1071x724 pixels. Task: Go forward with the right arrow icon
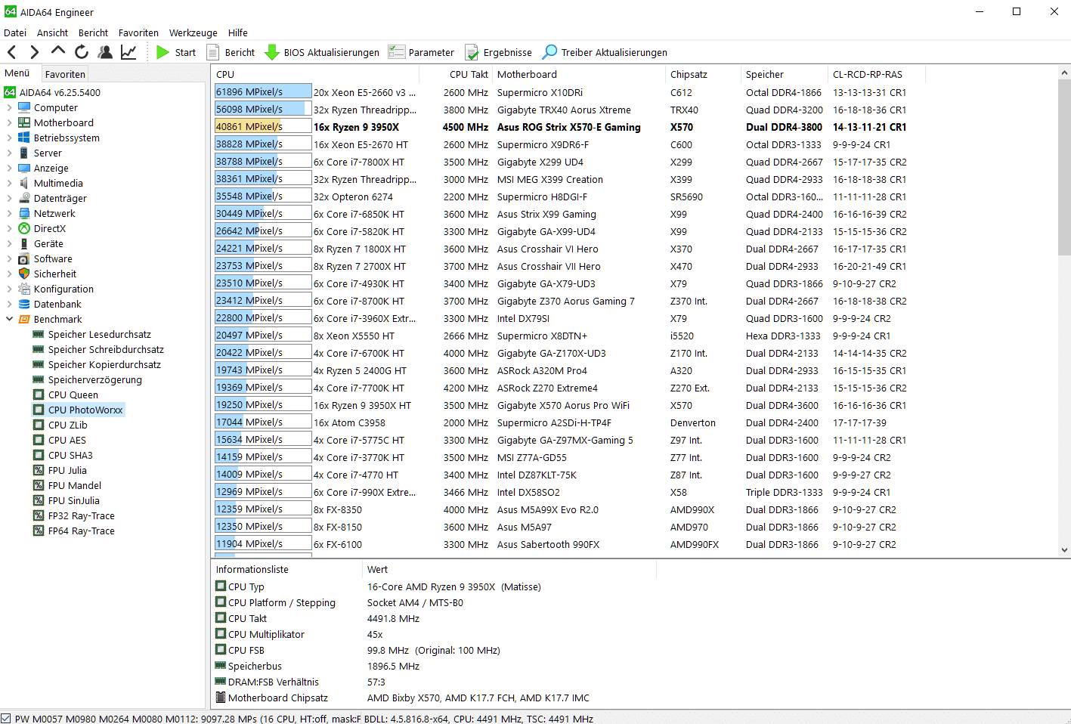pyautogui.click(x=34, y=52)
